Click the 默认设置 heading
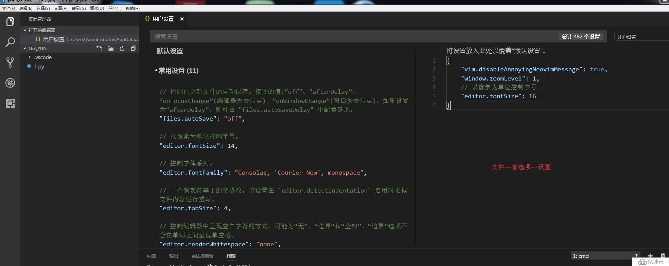This screenshot has width=669, height=266. pos(170,51)
